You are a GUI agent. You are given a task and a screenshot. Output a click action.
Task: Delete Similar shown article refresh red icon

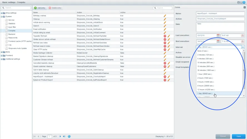[165, 39]
